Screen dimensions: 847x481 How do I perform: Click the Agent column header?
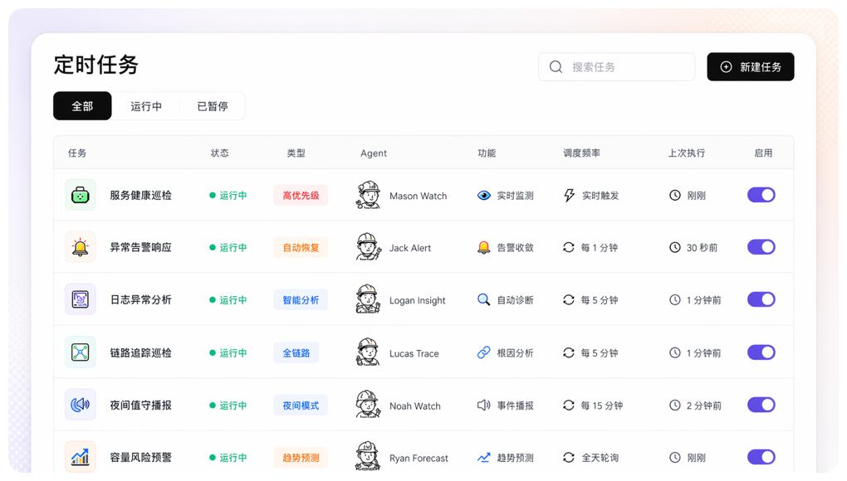(374, 153)
